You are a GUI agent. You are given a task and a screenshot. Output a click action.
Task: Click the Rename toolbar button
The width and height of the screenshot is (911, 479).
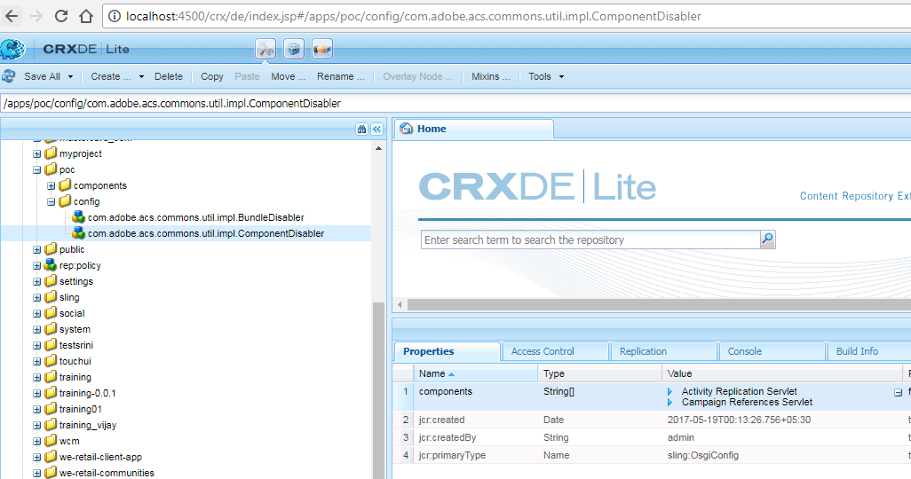click(340, 76)
